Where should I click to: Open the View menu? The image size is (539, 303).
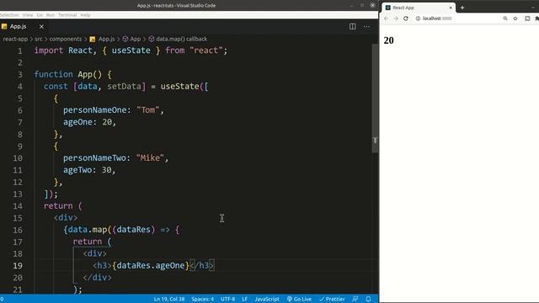pyautogui.click(x=28, y=15)
